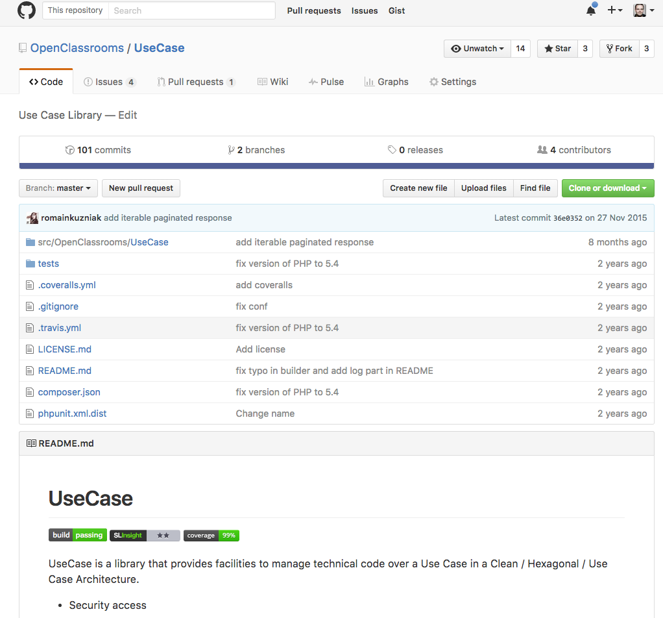
Task: Edit the repository description
Action: tap(127, 115)
